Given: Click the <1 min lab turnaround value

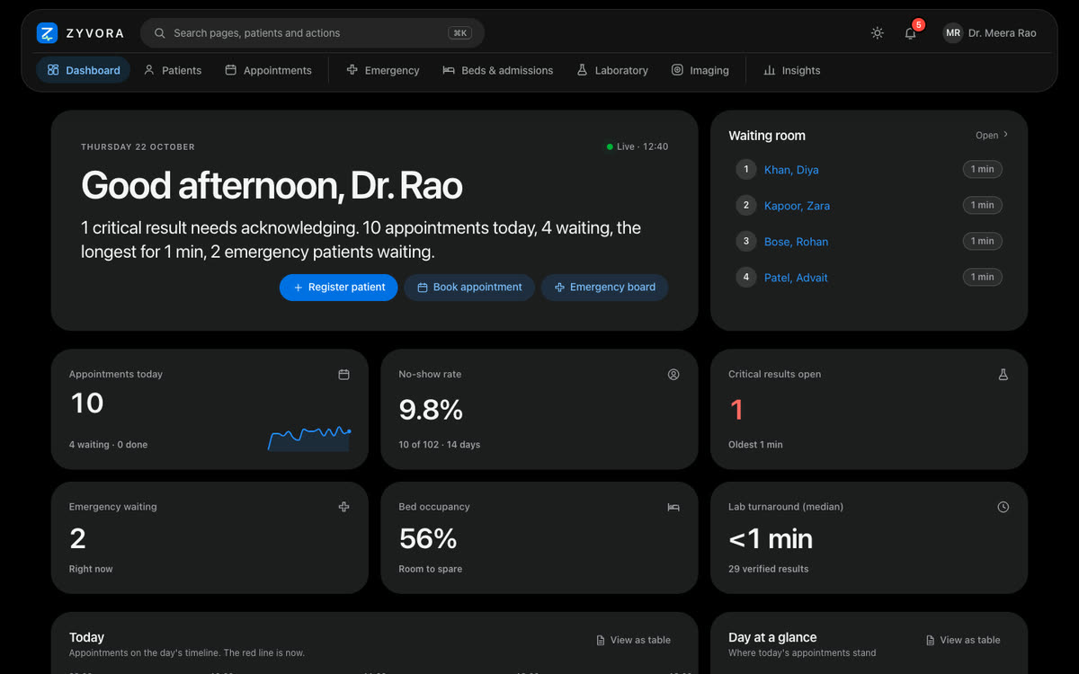Looking at the screenshot, I should tap(771, 538).
